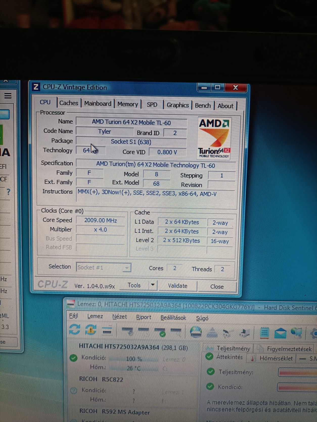The image size is (317, 422).
Task: Click the Core VID value 0.800 V
Action: [x=167, y=152]
